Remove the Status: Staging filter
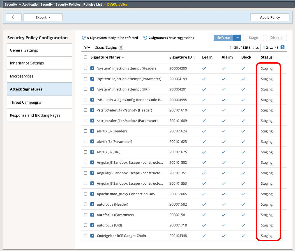 [x=121, y=47]
